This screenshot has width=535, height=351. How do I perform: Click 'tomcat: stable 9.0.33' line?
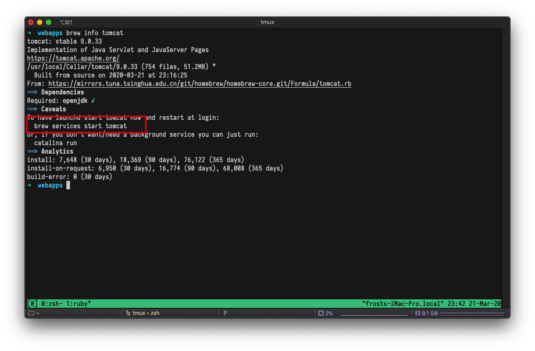click(x=65, y=41)
